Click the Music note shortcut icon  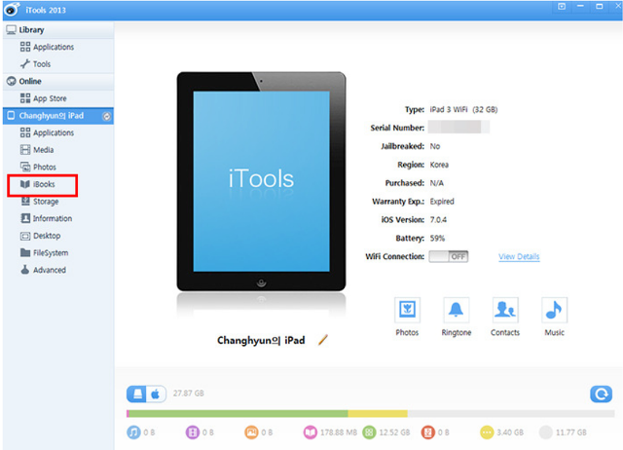pyautogui.click(x=554, y=310)
